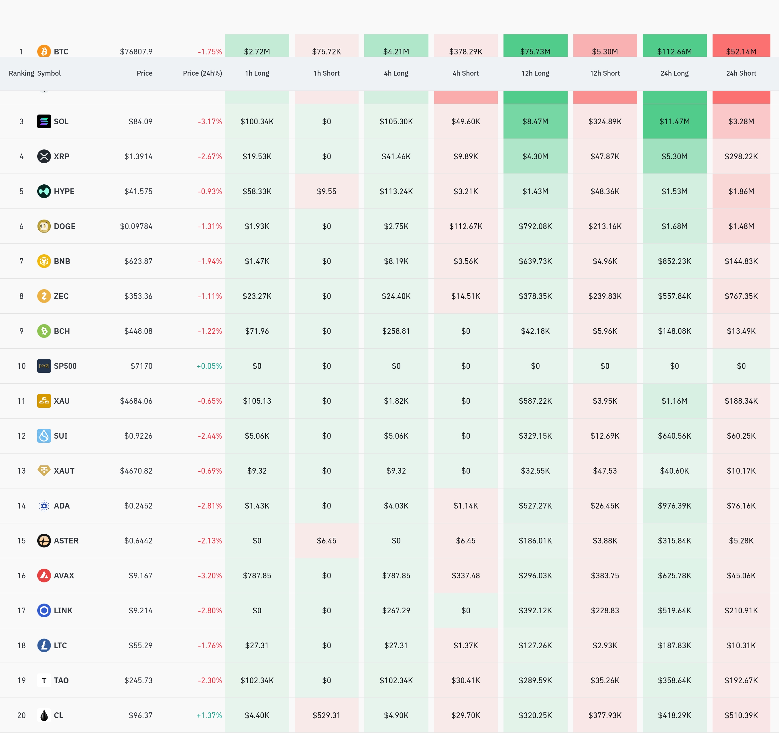The image size is (779, 733).
Task: Click the Bitcoin BTC coin icon
Action: click(44, 51)
